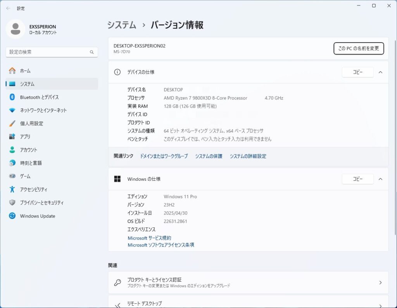Collapse the Windows の仕様 section chevron
397x308 pixels.
pos(380,179)
